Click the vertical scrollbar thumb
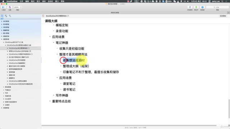230x129 pixels. pyautogui.click(x=229, y=109)
